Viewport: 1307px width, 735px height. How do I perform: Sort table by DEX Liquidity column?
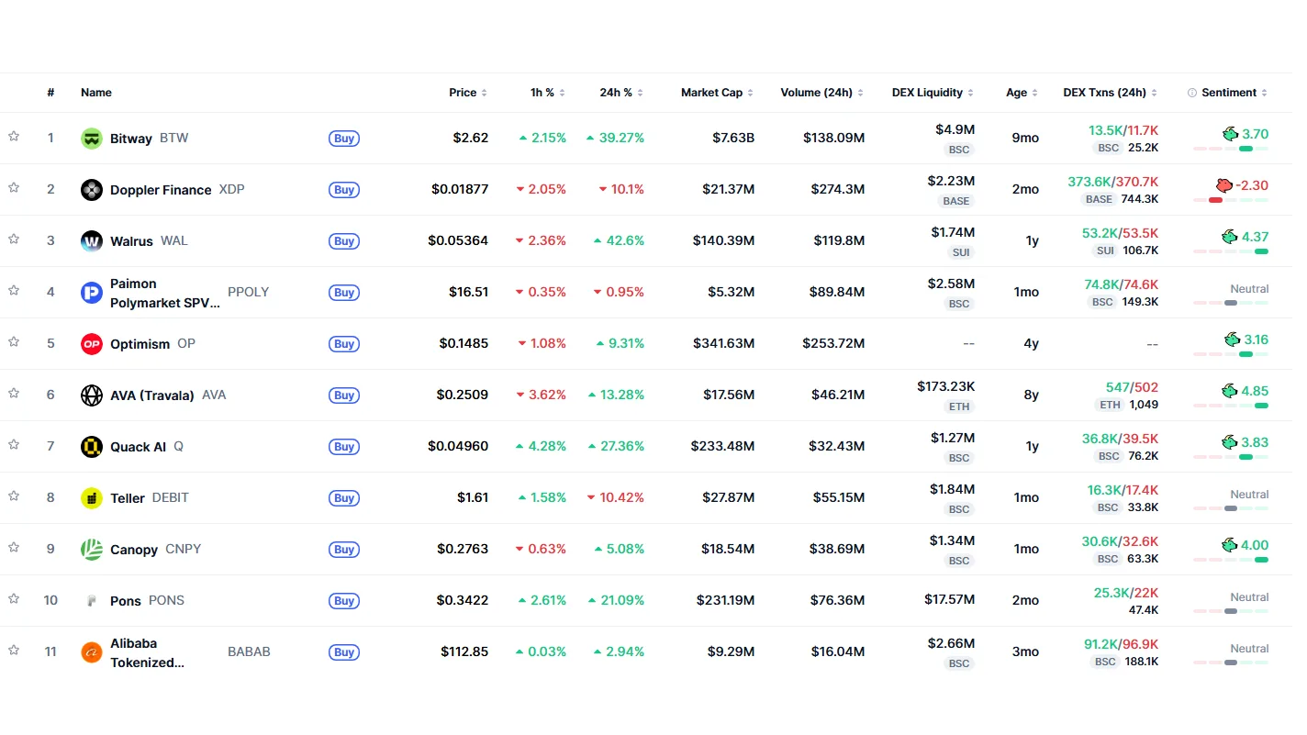click(933, 93)
